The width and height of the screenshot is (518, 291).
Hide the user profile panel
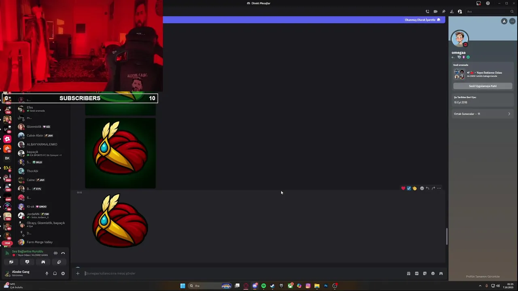click(x=460, y=12)
